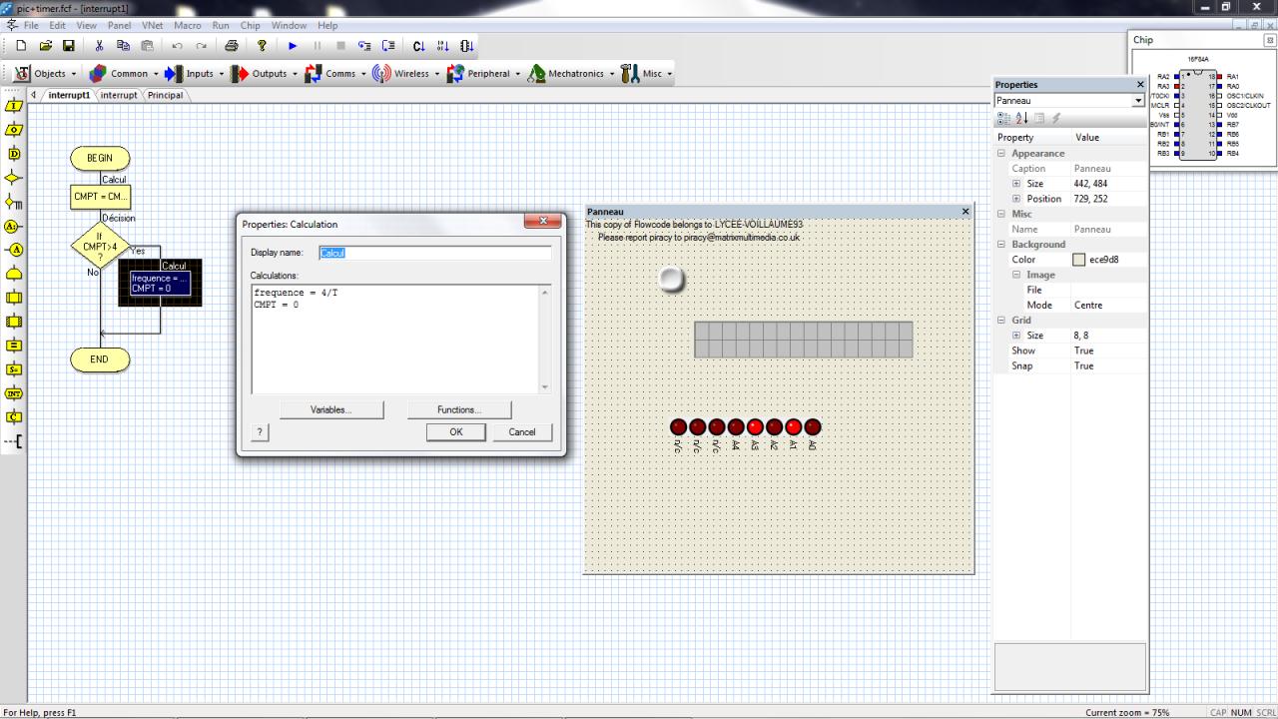Compile to chip with the toolbar icon
This screenshot has height=719, width=1278.
pos(466,46)
